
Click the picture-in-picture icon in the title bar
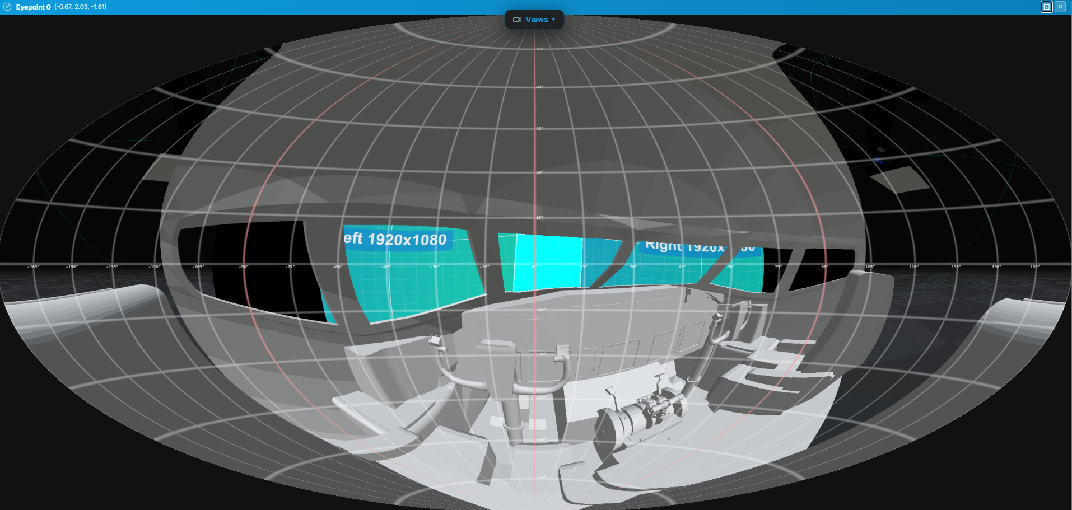[1046, 7]
